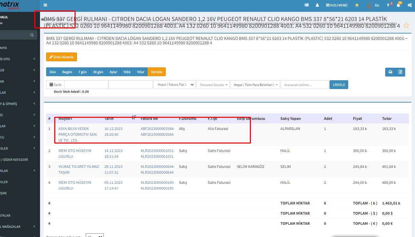Viewport: 415px width, 237px height.
Task: Select the 30 gün date filter
Action: [98, 72]
